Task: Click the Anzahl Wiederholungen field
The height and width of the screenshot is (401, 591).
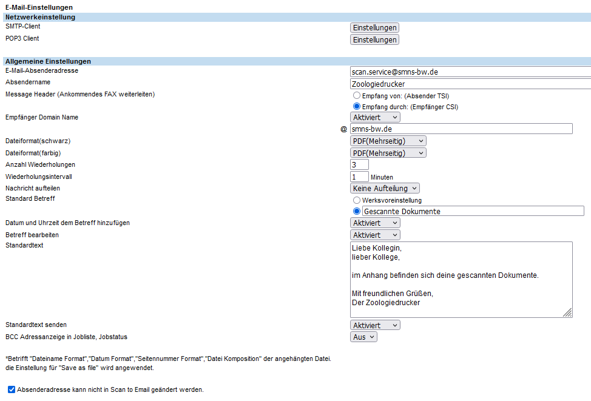Action: tap(359, 164)
